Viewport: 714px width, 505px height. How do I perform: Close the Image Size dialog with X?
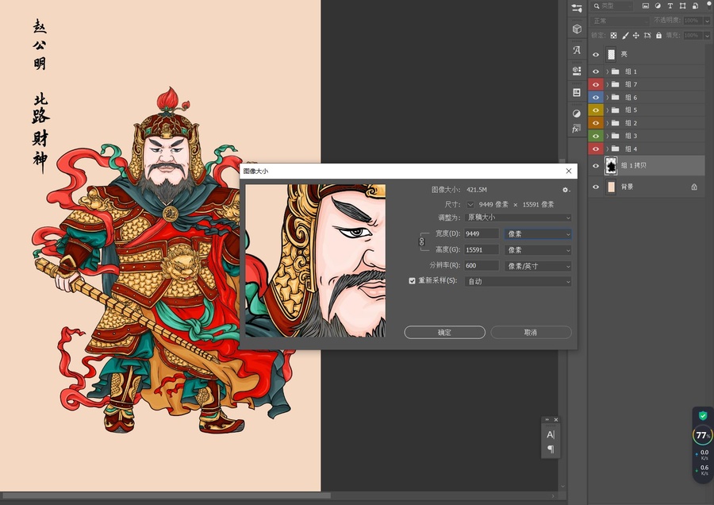tap(568, 171)
